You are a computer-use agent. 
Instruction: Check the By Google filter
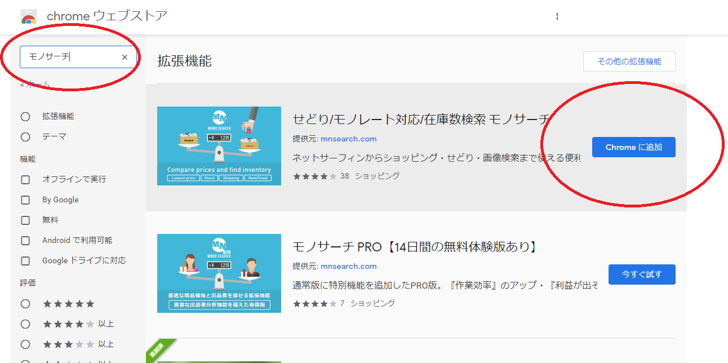coord(25,200)
